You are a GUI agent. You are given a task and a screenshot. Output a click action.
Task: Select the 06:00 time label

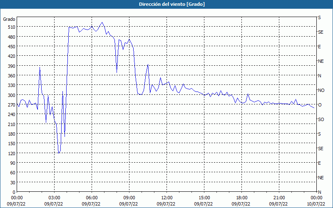tap(92, 198)
